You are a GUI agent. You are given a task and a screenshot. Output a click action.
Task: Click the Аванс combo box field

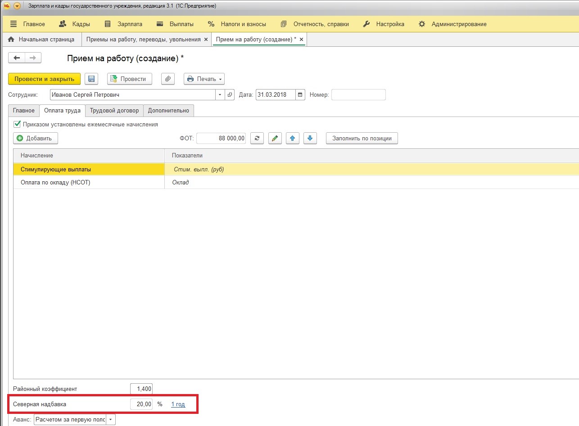click(70, 419)
